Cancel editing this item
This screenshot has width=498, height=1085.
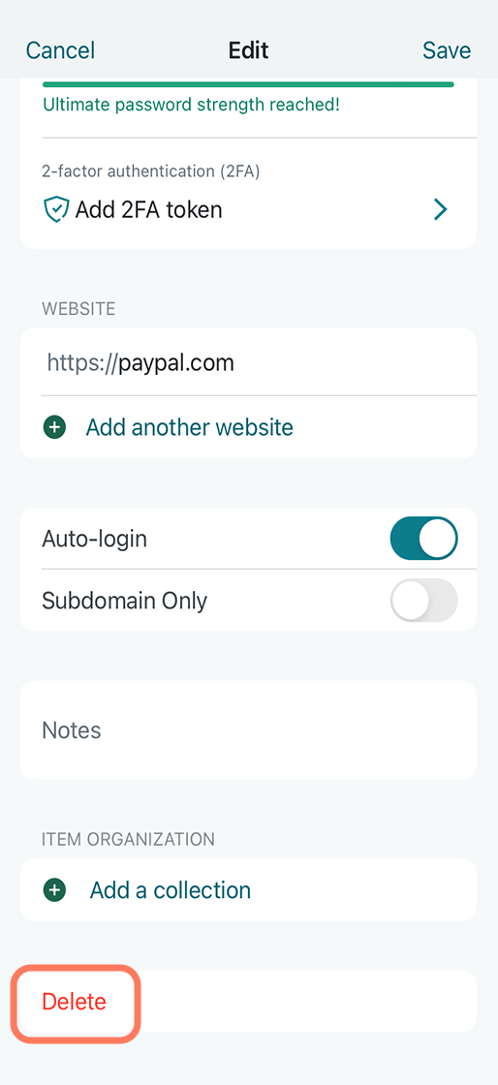[x=60, y=50]
